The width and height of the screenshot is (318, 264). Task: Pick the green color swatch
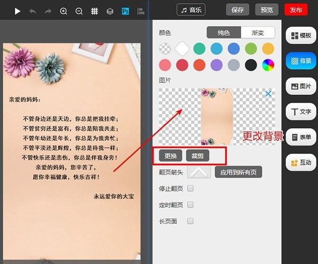pyautogui.click(x=251, y=48)
